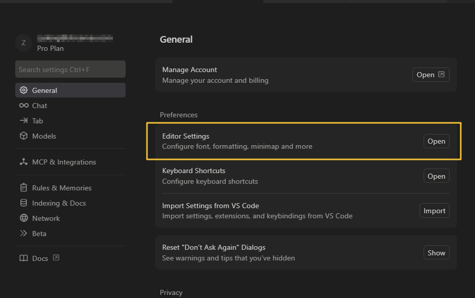This screenshot has width=475, height=298.
Task: Open Manage Account in external page
Action: tap(430, 75)
